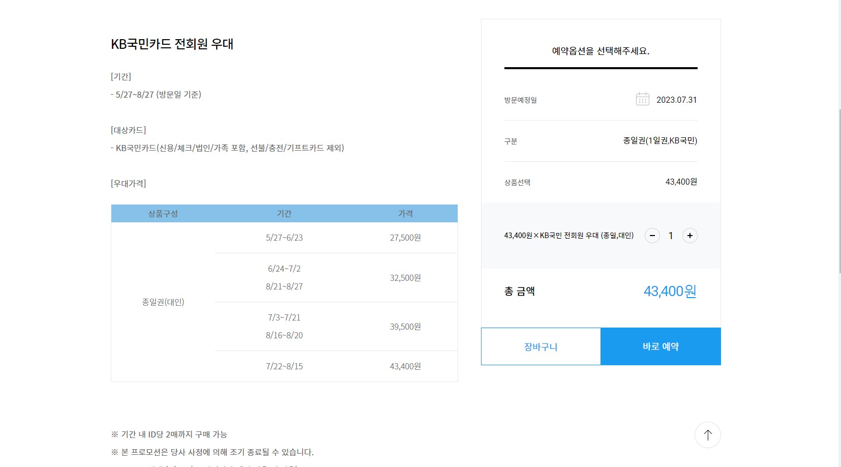Click the scroll-to-top arrow button
This screenshot has height=467, width=841.
coord(708,435)
